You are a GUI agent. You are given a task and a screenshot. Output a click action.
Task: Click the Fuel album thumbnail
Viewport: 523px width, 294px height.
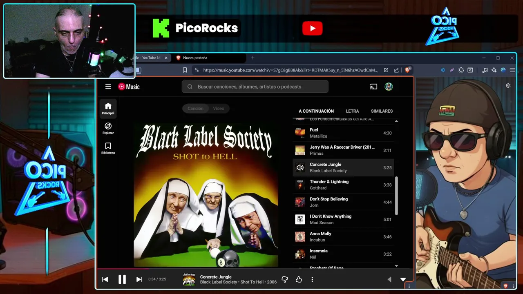tap(300, 133)
